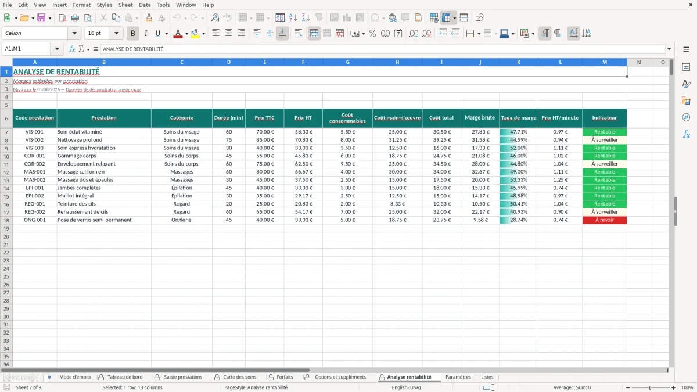Open Borders dropdown arrow
The height and width of the screenshot is (392, 697).
point(479,34)
